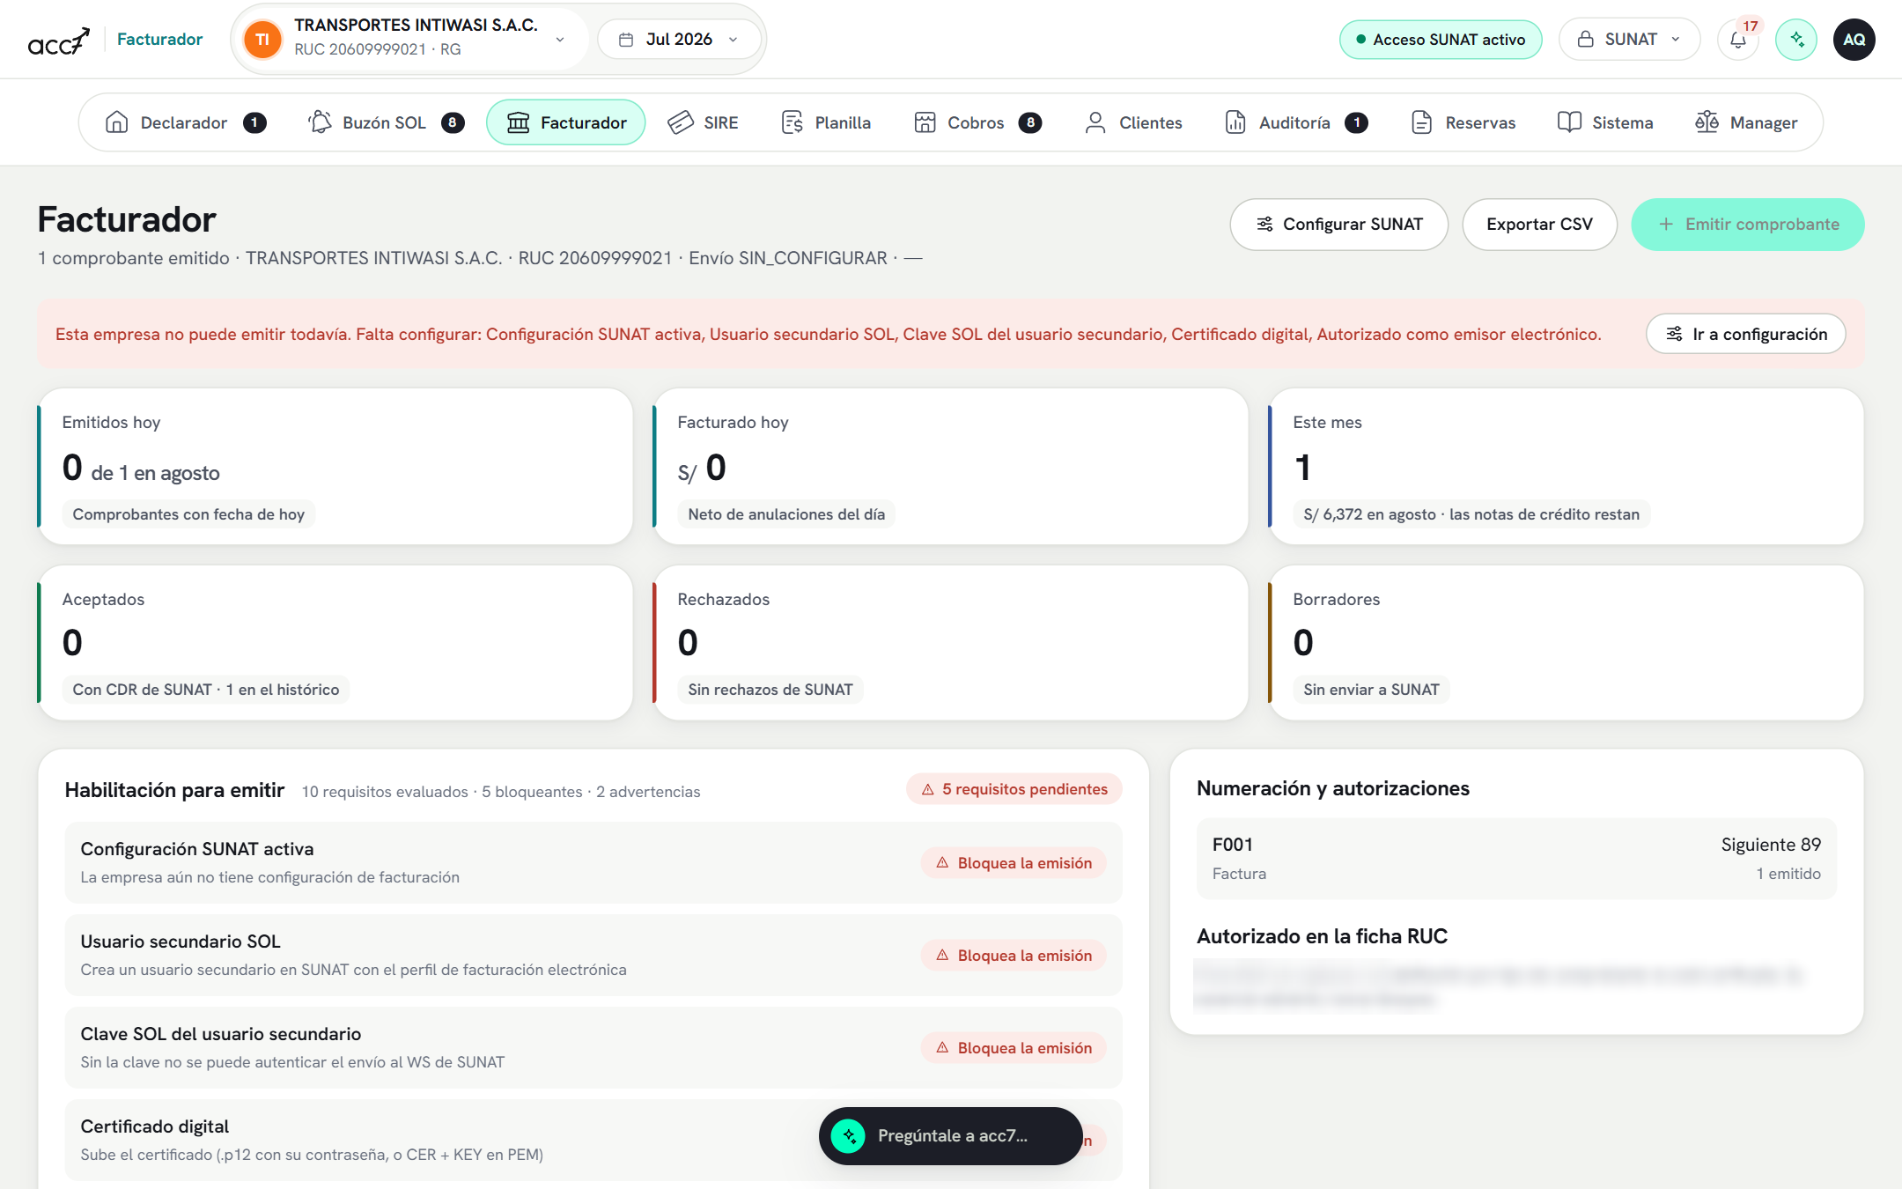Click the calendar icon beside Jul 2026
The image size is (1902, 1189).
[626, 40]
